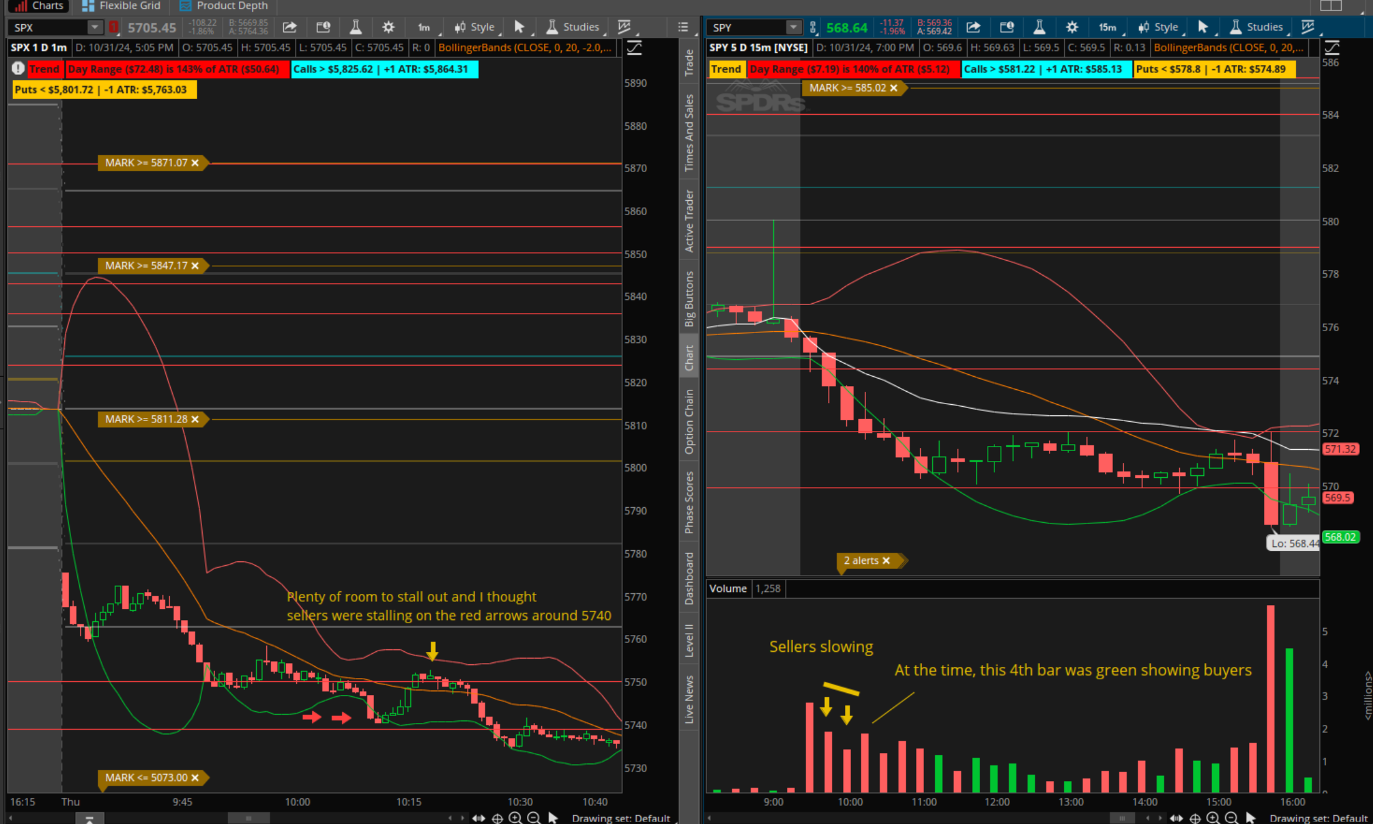
Task: Select drawing pointer tool in SPY toolbar
Action: pos(1203,27)
